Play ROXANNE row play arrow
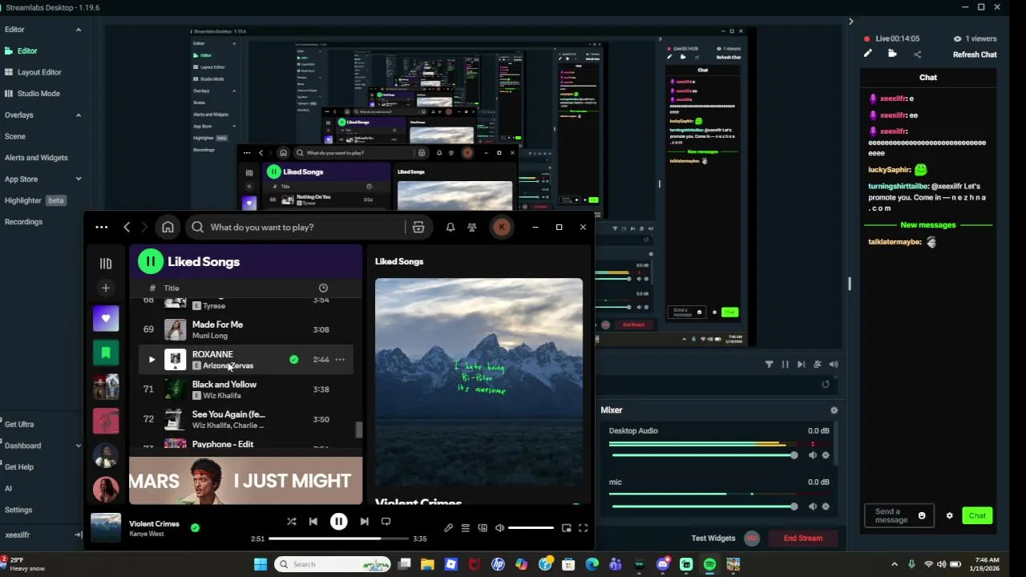The width and height of the screenshot is (1026, 577). (x=151, y=360)
